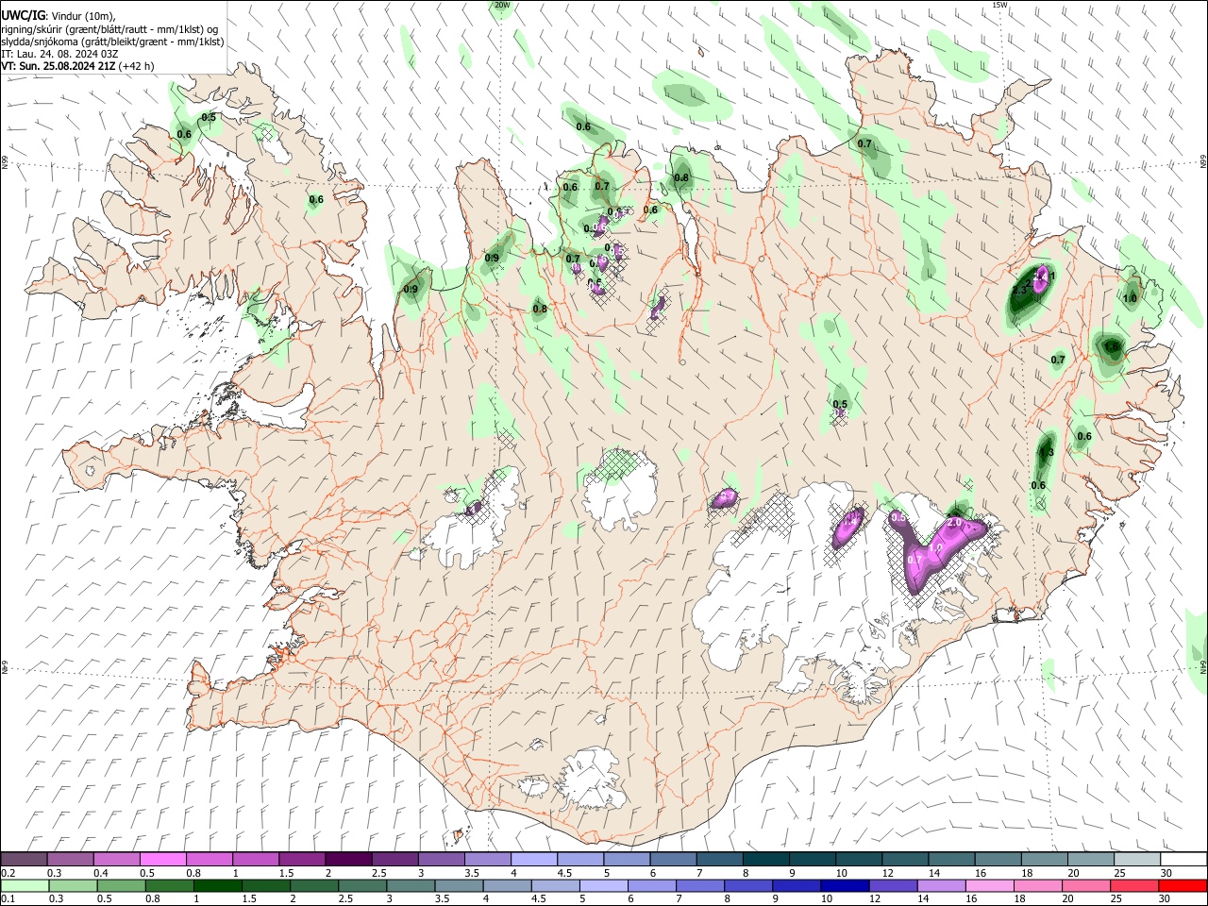Click the '1.3' precipitation value on map

[1046, 452]
